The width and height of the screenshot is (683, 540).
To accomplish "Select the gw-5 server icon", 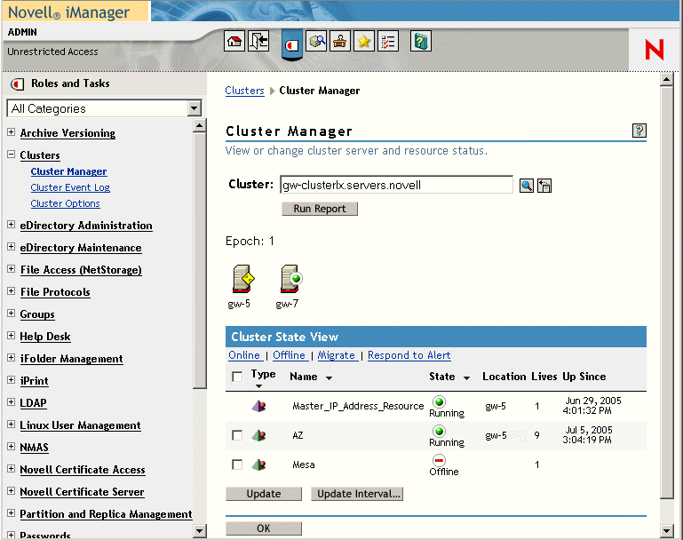I will (242, 279).
